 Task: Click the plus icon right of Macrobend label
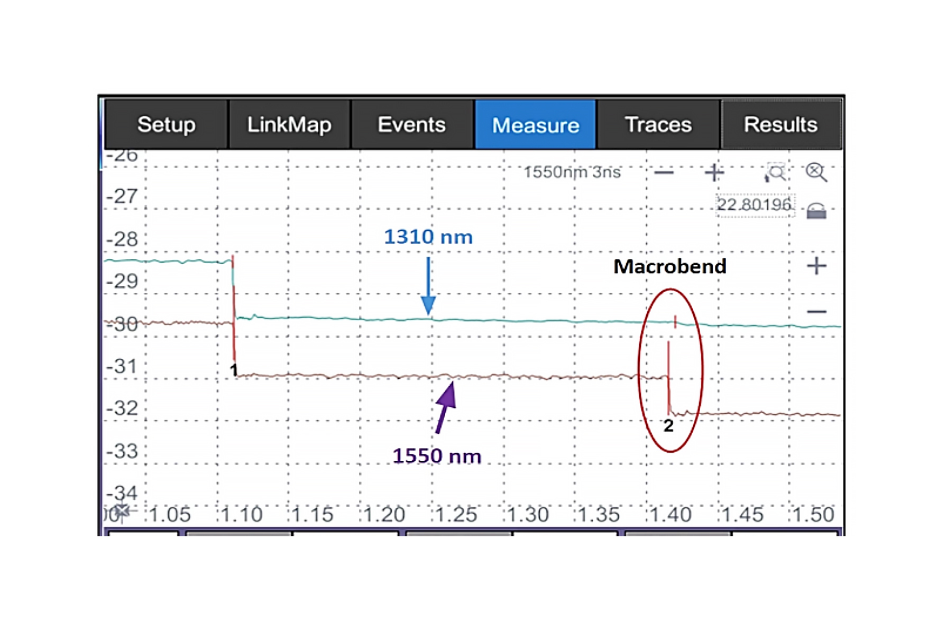816,266
